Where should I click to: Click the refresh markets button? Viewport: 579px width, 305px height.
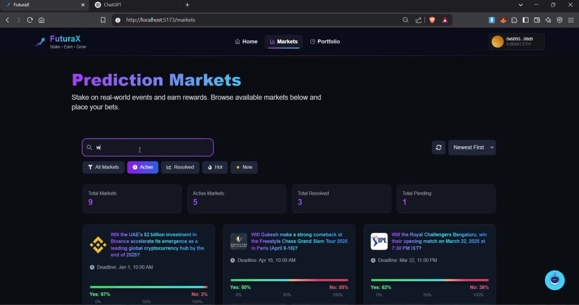(x=438, y=147)
